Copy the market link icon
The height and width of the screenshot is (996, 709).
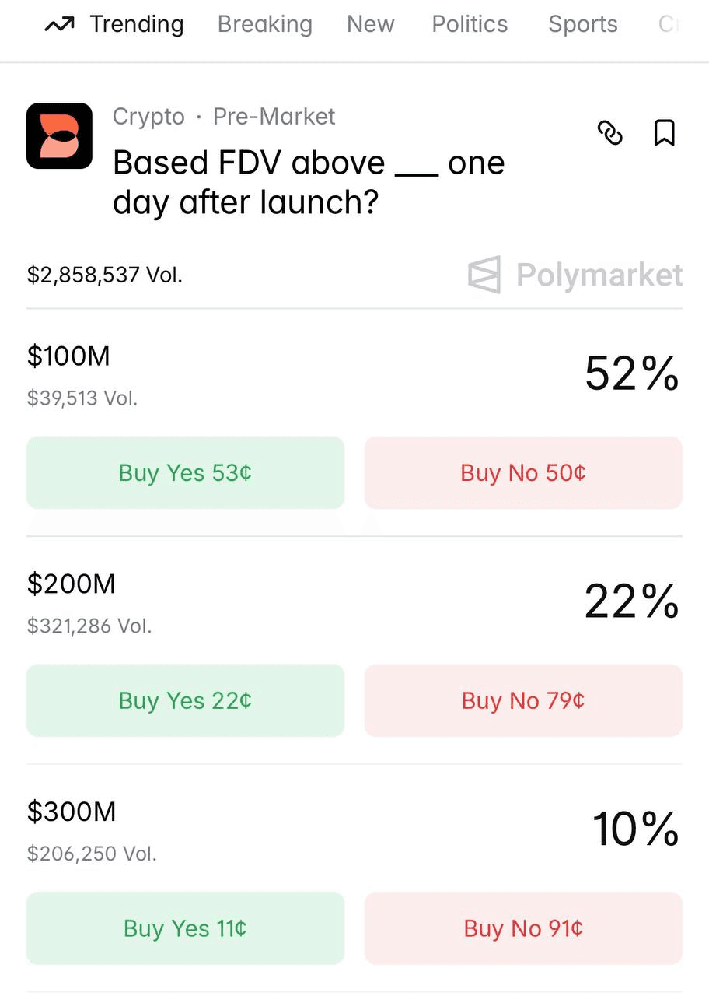click(x=609, y=133)
